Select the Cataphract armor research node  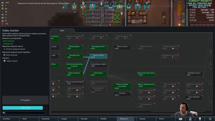[170, 47]
